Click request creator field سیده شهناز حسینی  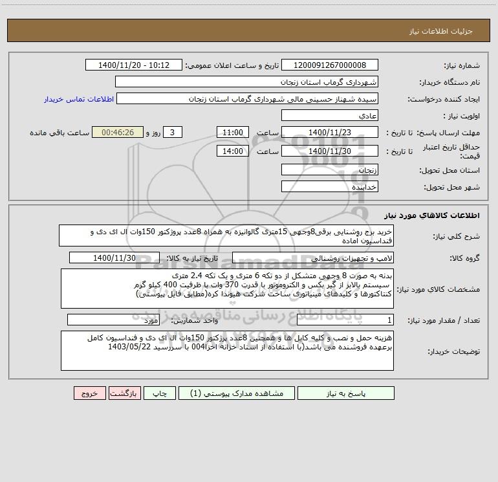click(248, 98)
